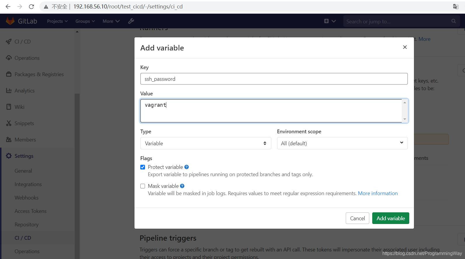The height and width of the screenshot is (259, 465).
Task: Click the browser address bar URL
Action: (128, 6)
